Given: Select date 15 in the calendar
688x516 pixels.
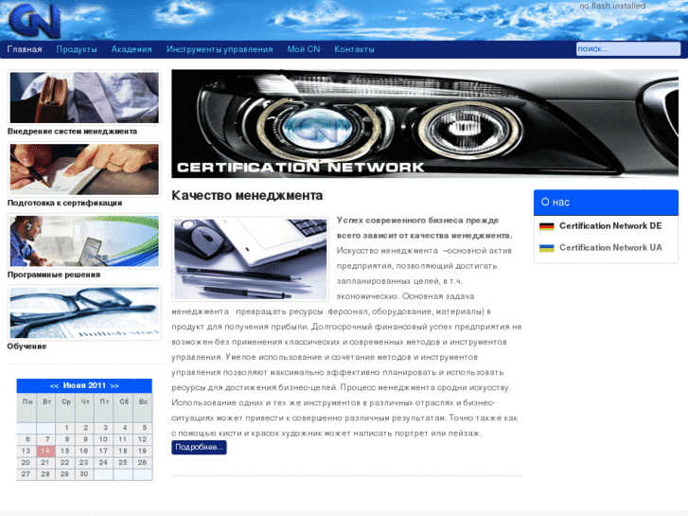Looking at the screenshot, I should pos(65,451).
